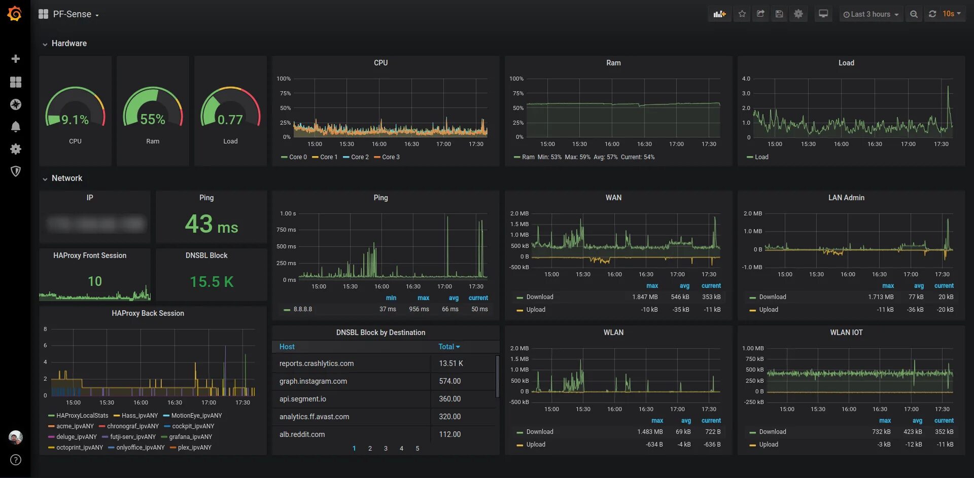Sort DNSBL table by Host column
This screenshot has height=478, width=974.
click(287, 347)
